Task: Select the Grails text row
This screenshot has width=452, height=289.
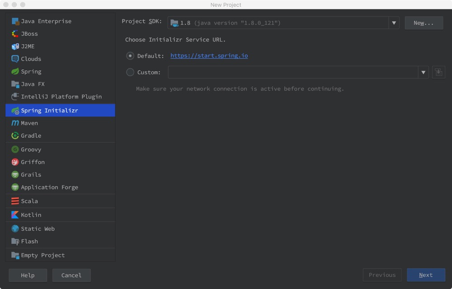Action: click(x=60, y=175)
